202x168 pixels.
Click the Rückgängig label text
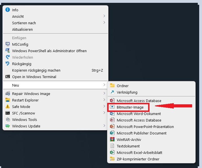[x=22, y=64]
